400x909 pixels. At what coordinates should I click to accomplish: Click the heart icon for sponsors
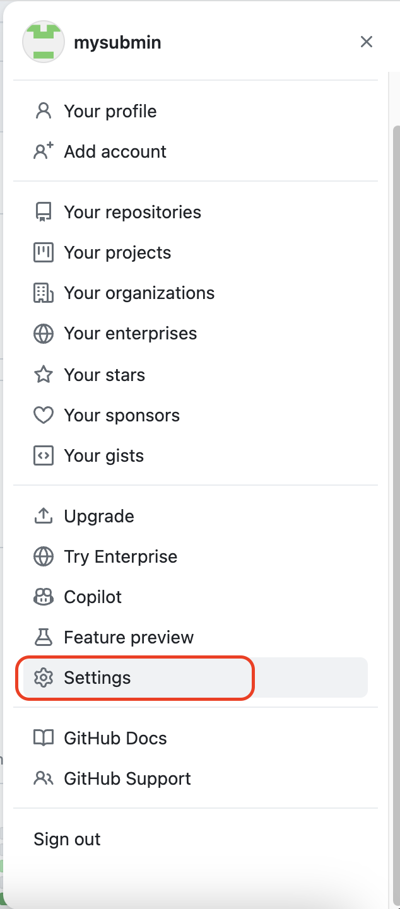coord(43,416)
